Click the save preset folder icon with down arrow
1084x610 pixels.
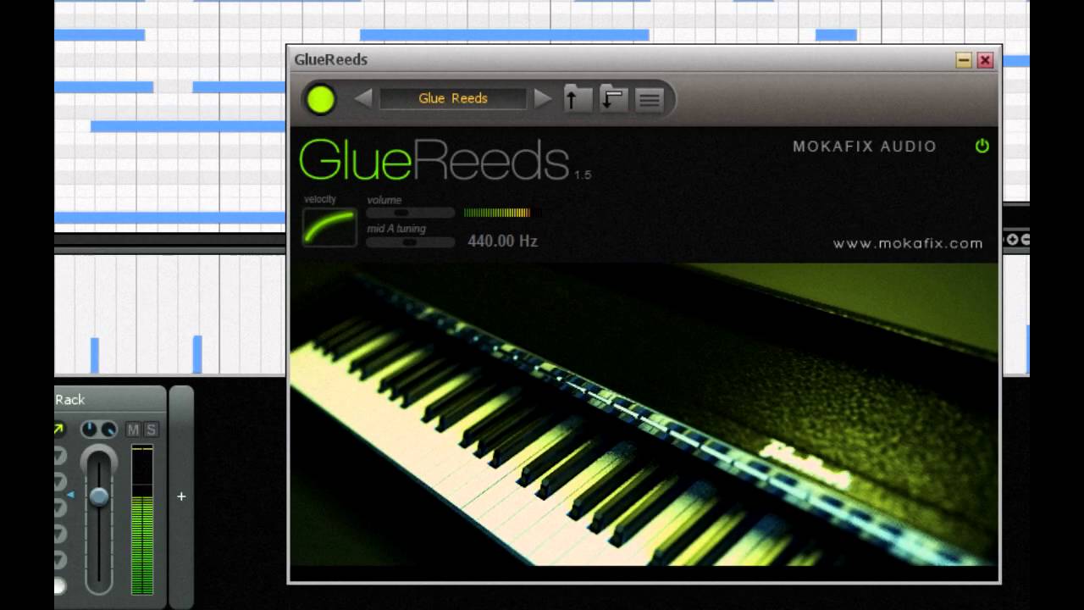[x=613, y=99]
